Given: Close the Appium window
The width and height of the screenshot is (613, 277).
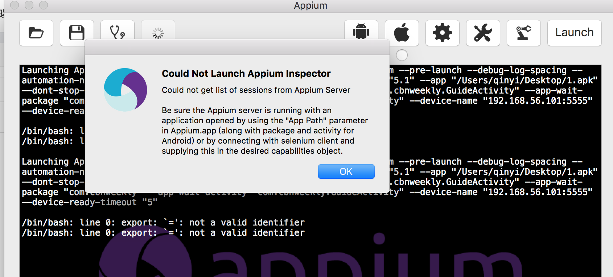Looking at the screenshot, I should tap(15, 5).
